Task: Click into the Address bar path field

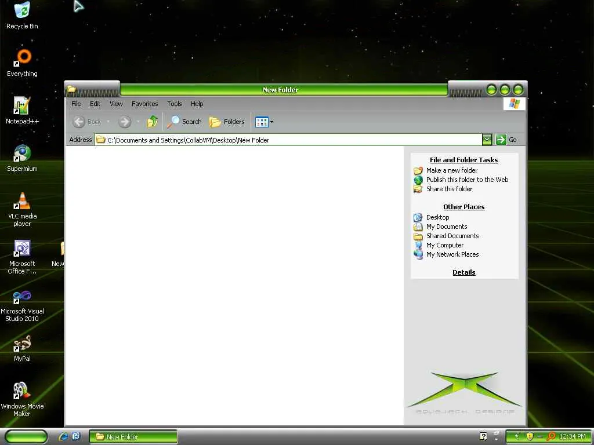Action: coord(288,140)
